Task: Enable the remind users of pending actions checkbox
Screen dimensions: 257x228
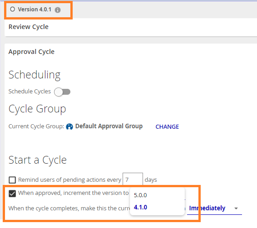Action: click(12, 180)
